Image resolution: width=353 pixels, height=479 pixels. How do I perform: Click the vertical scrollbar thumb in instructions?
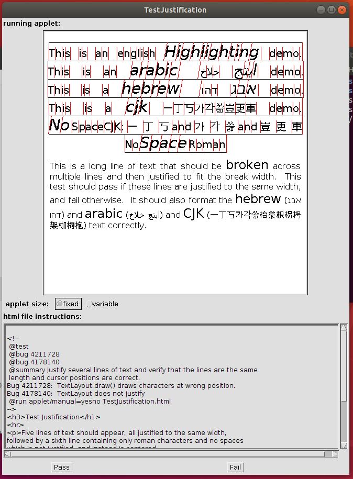[344, 366]
